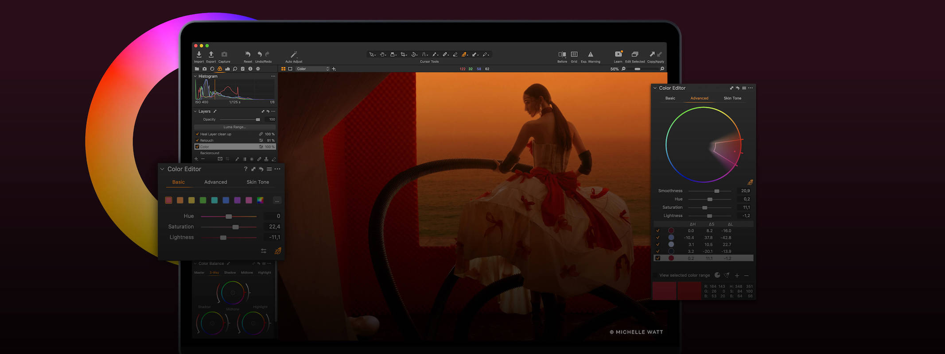The width and height of the screenshot is (945, 354).
Task: Select the Pan hand cursor tool
Action: click(x=382, y=54)
